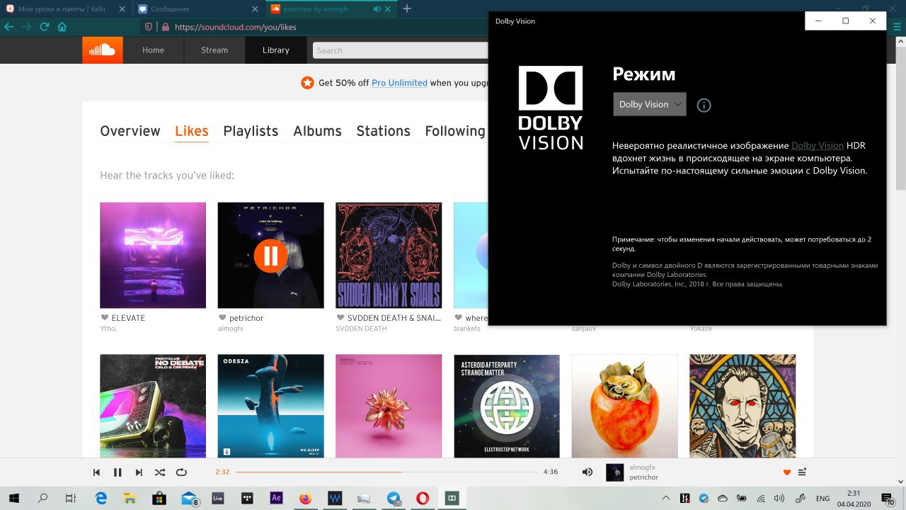This screenshot has height=510, width=906.
Task: Mute audio on petrichor browser tab
Action: point(377,9)
